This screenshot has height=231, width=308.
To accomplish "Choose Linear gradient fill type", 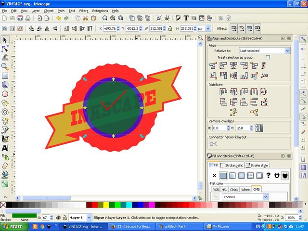I will [232, 176].
